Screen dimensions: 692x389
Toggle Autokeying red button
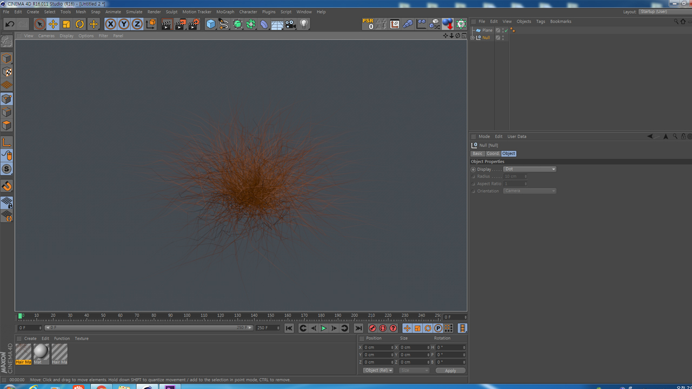[383, 328]
